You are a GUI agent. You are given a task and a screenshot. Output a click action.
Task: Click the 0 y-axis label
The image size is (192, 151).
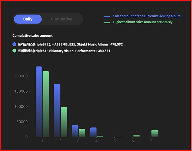click(26, 137)
